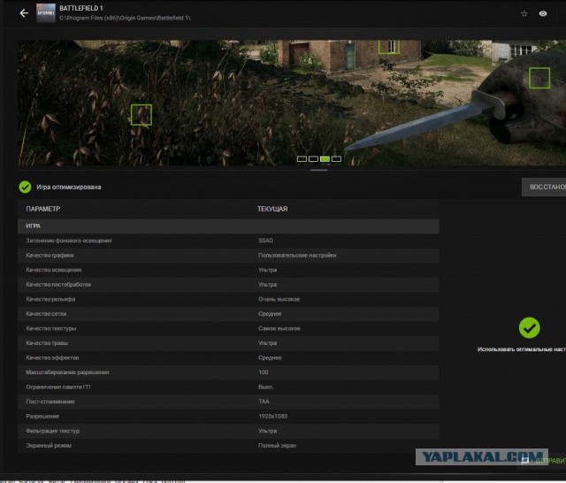This screenshot has height=483, width=566.
Task: Click the 'ИГРА' section header row
Action: pyautogui.click(x=228, y=226)
